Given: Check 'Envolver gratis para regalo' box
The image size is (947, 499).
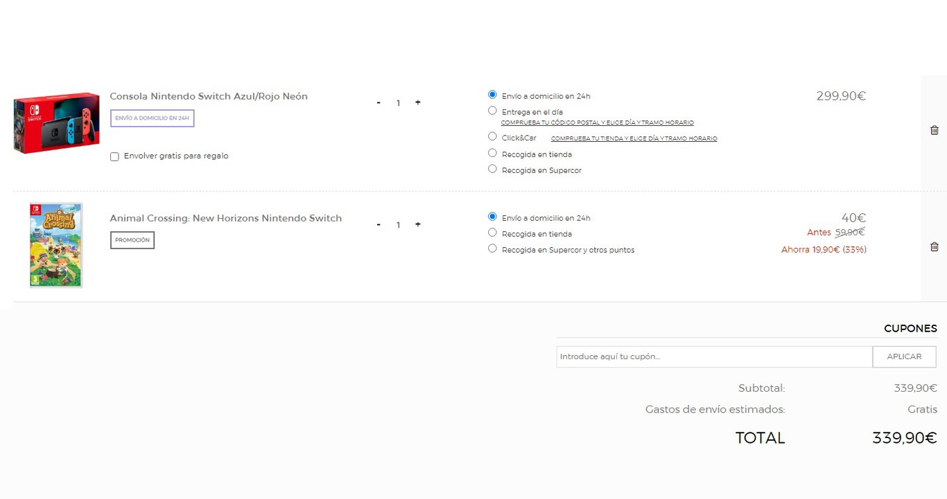Looking at the screenshot, I should 114,156.
